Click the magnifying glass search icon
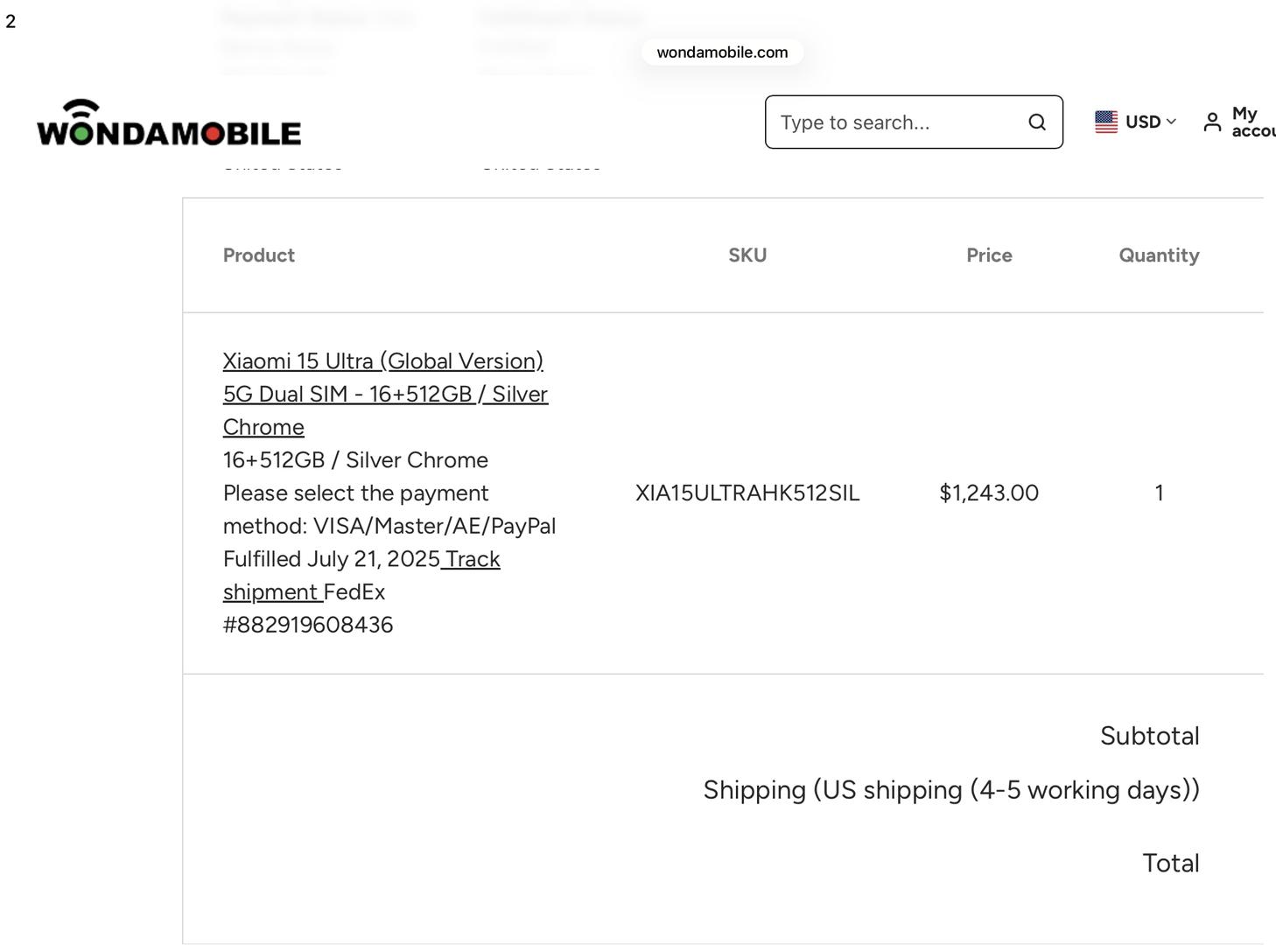Screen dimensions: 1276x945 point(1037,122)
